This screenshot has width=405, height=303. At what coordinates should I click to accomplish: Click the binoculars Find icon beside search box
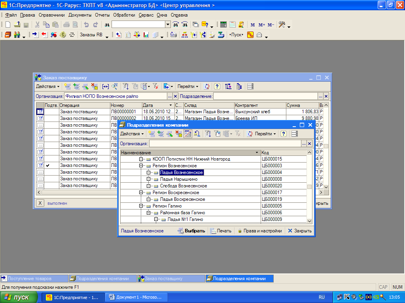pyautogui.click(x=107, y=25)
